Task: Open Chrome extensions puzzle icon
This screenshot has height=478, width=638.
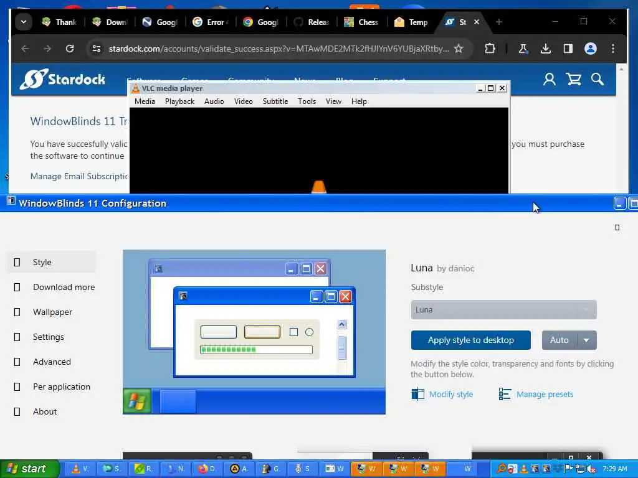Action: [x=490, y=49]
